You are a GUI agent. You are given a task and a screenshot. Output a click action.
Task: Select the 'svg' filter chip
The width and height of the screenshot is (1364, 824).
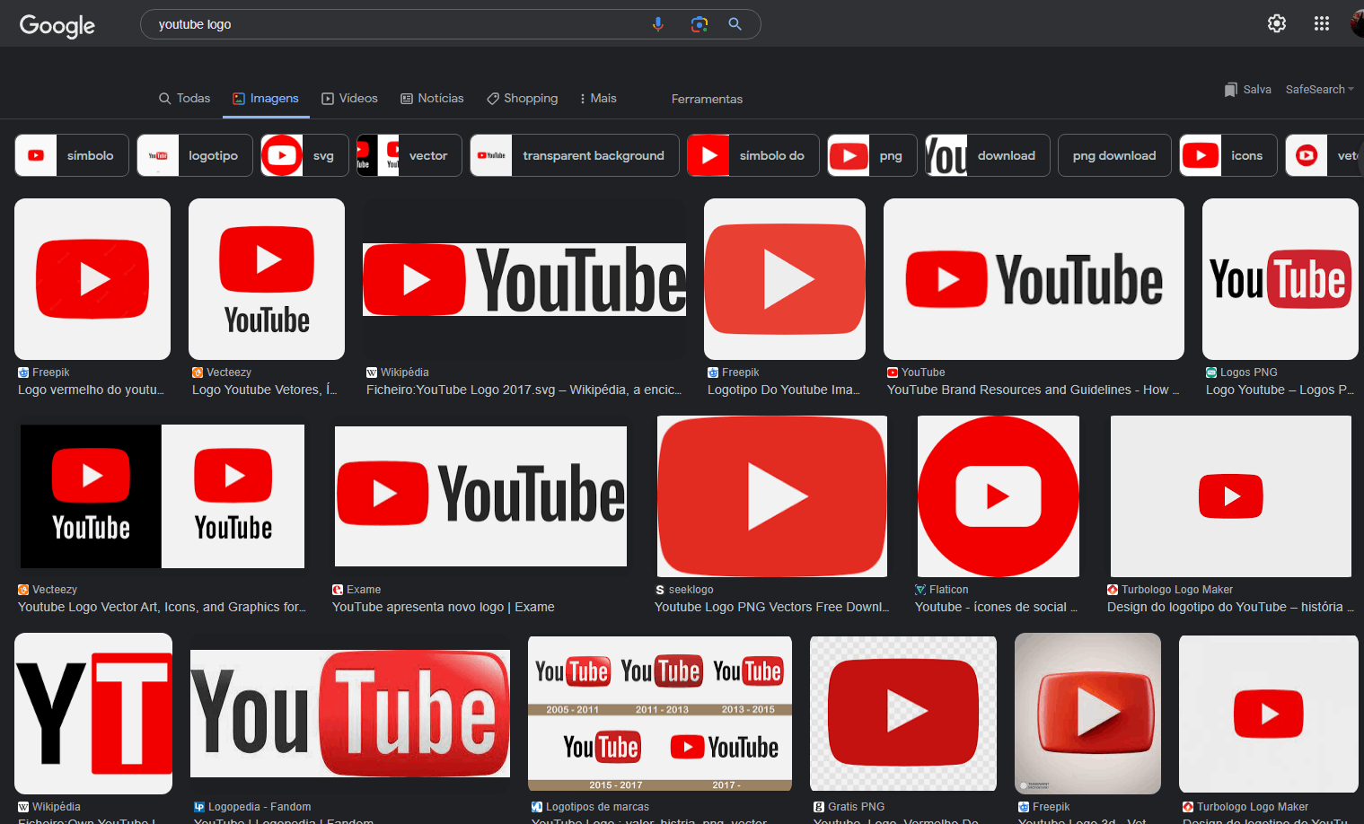(x=304, y=155)
